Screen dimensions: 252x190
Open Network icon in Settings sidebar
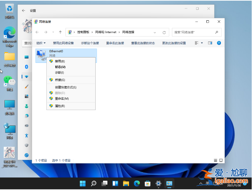(27, 77)
